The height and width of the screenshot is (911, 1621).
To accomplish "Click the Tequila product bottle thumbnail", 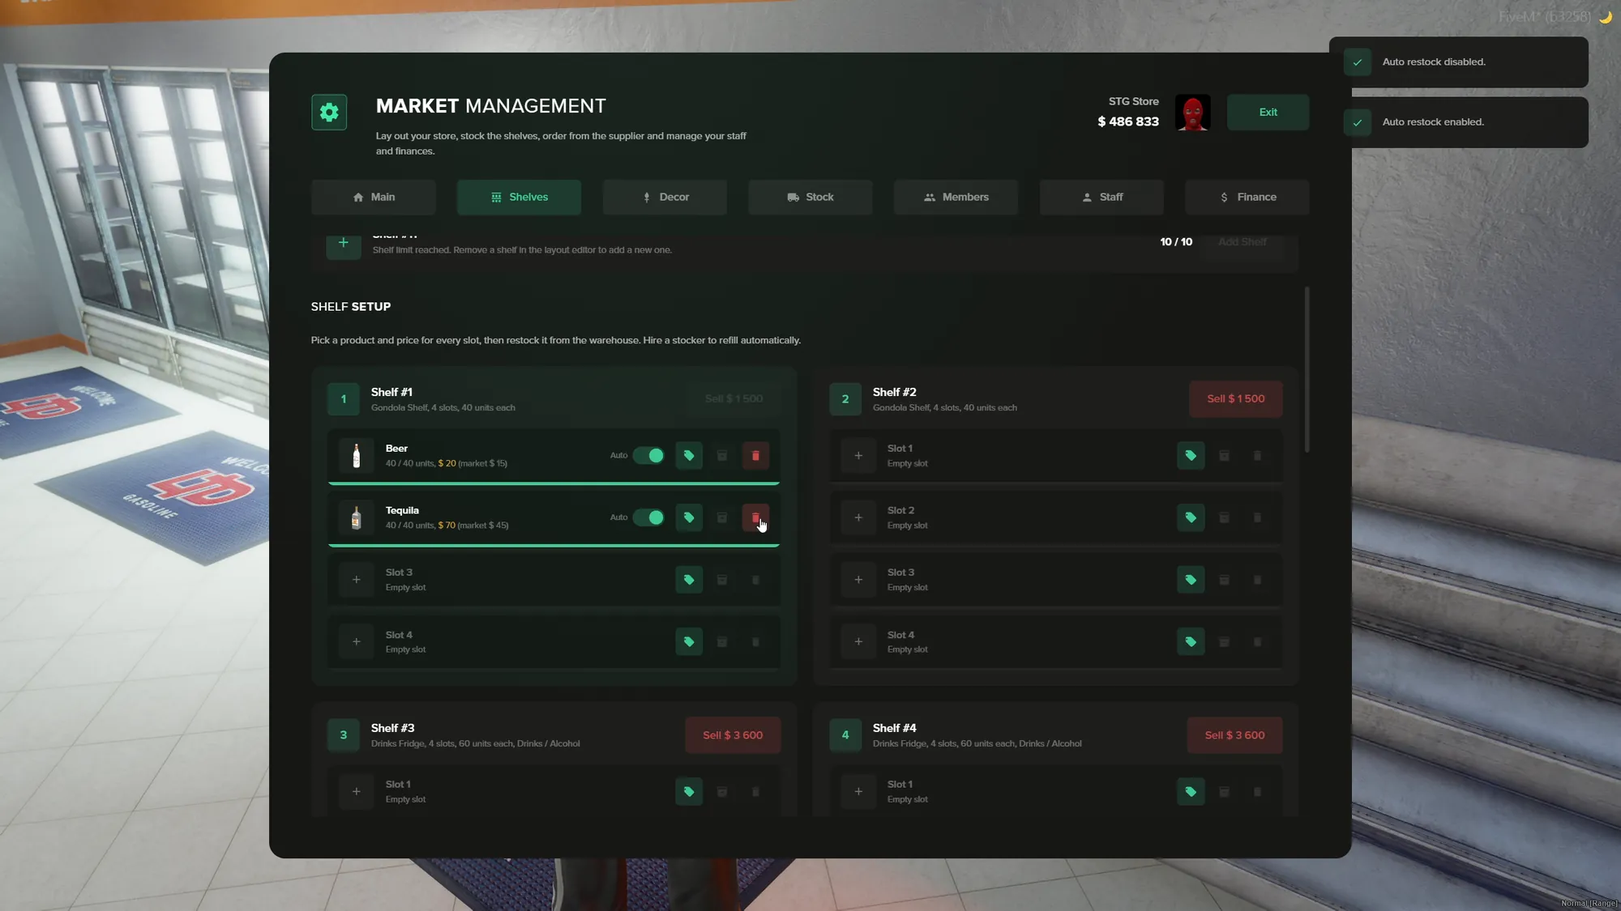I will coord(357,517).
